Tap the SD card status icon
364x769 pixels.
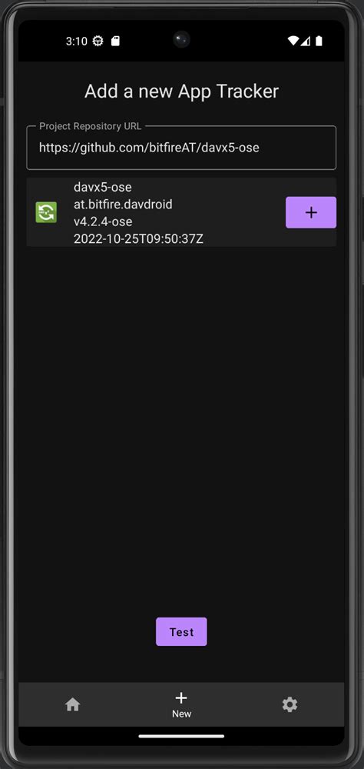click(x=115, y=42)
